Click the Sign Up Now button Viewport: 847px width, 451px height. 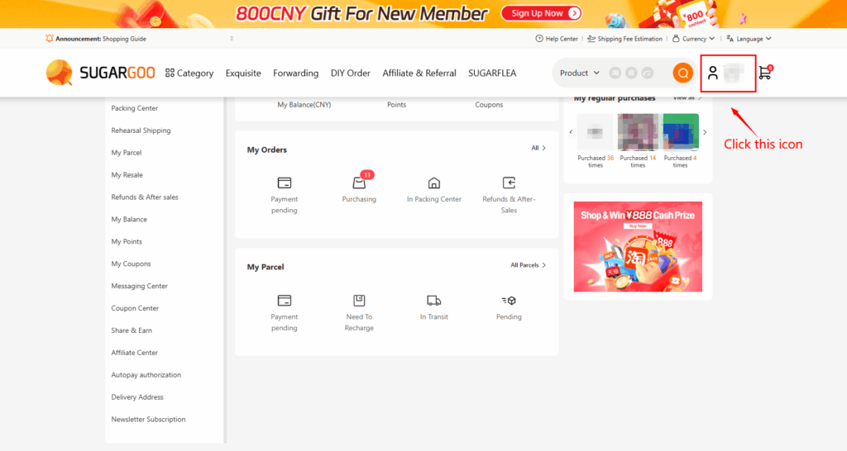coord(541,13)
